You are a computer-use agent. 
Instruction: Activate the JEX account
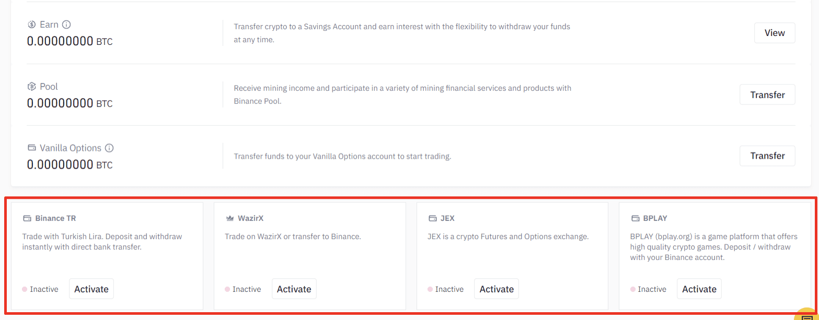pos(497,289)
